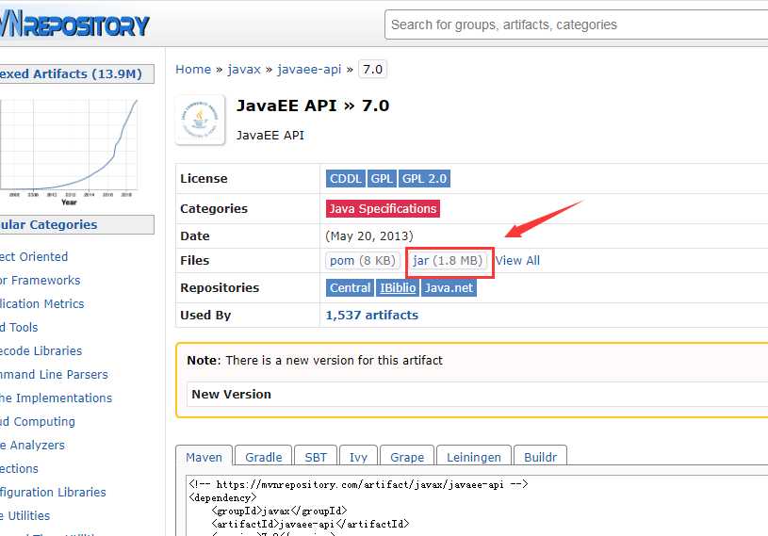
Task: Click the Categories row label
Action: pos(214,208)
